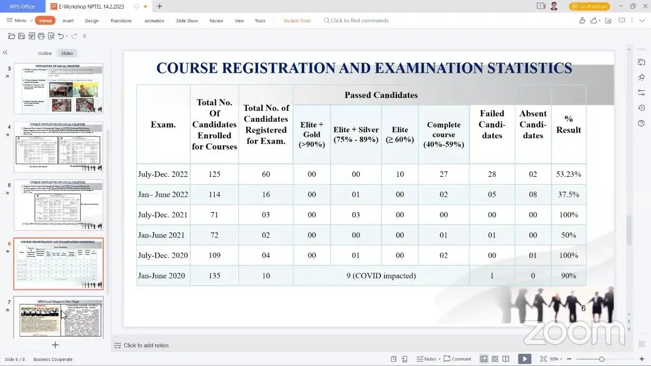Click the user profile avatar
The image size is (651, 366).
pos(554,7)
